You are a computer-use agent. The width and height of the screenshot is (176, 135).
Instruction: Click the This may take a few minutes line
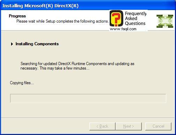pyautogui.click(x=55, y=68)
